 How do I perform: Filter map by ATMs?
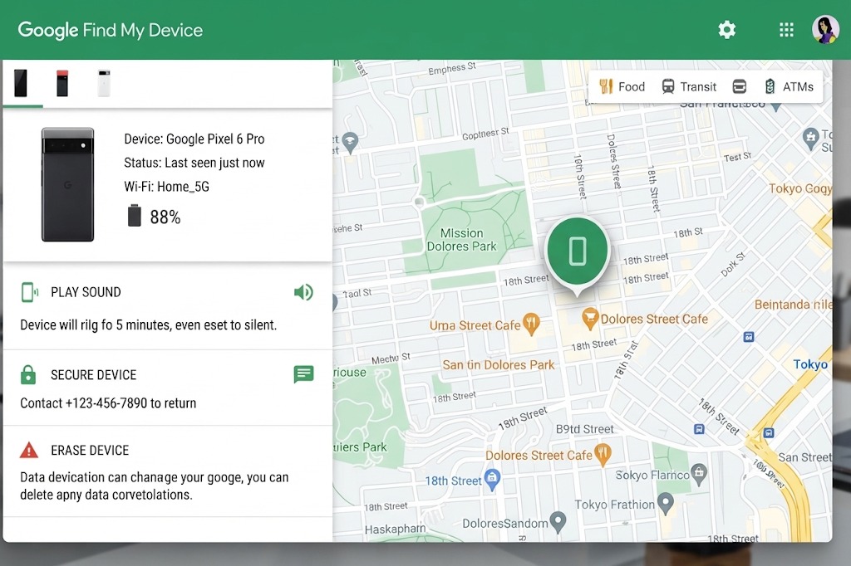pyautogui.click(x=789, y=87)
